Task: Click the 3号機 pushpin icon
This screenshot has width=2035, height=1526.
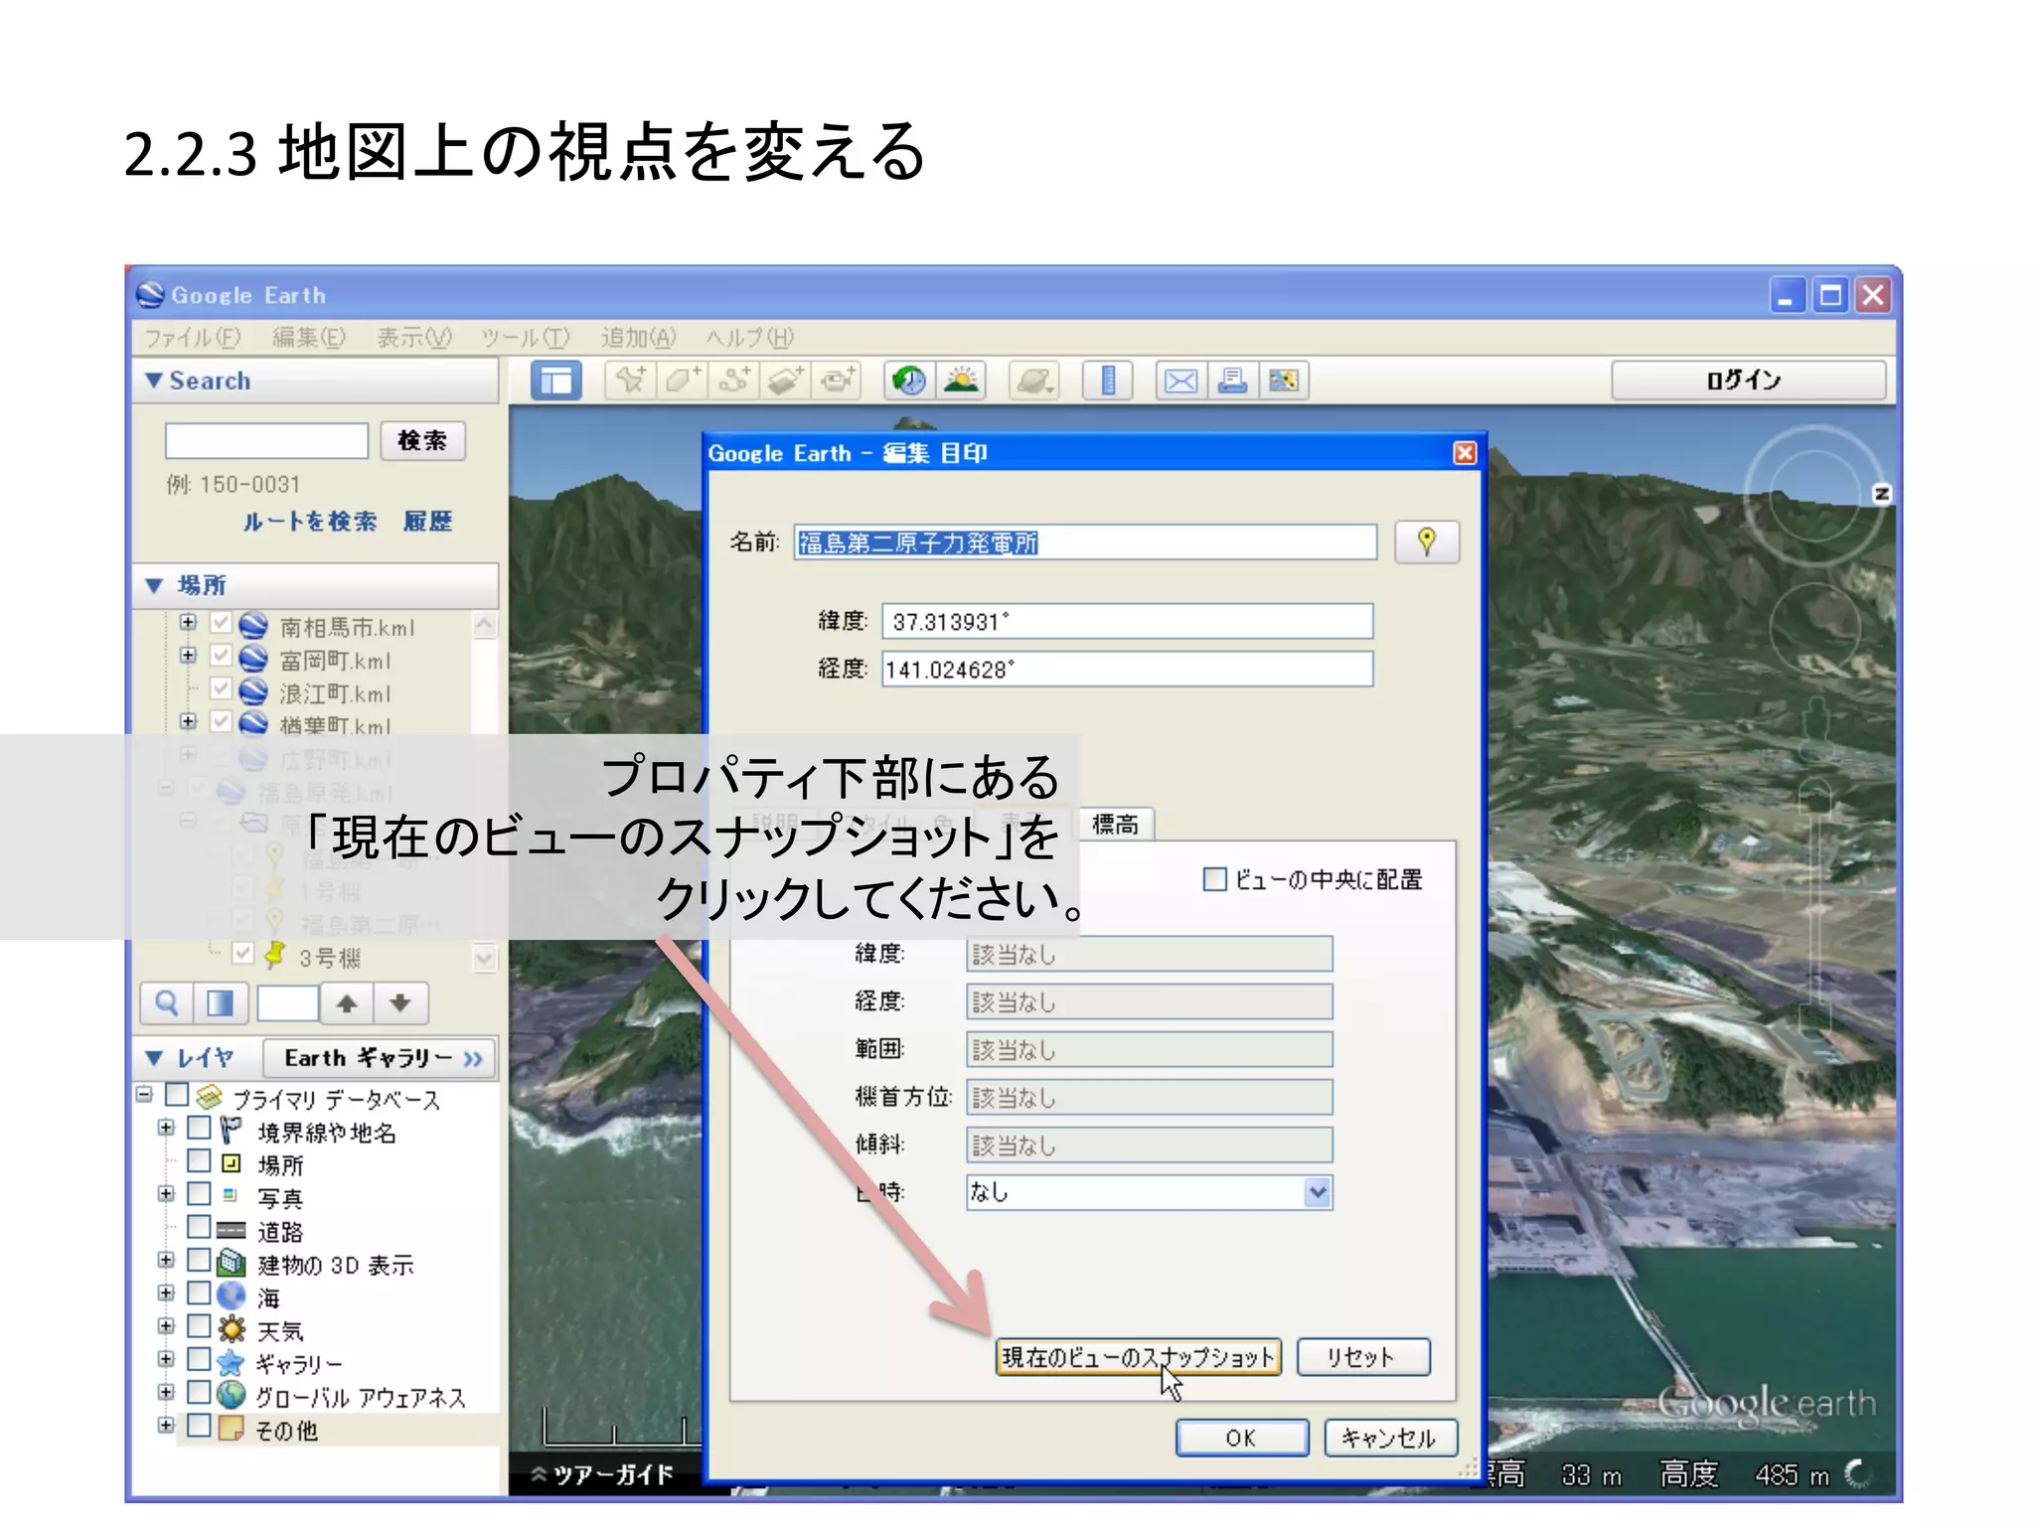Action: pos(275,956)
